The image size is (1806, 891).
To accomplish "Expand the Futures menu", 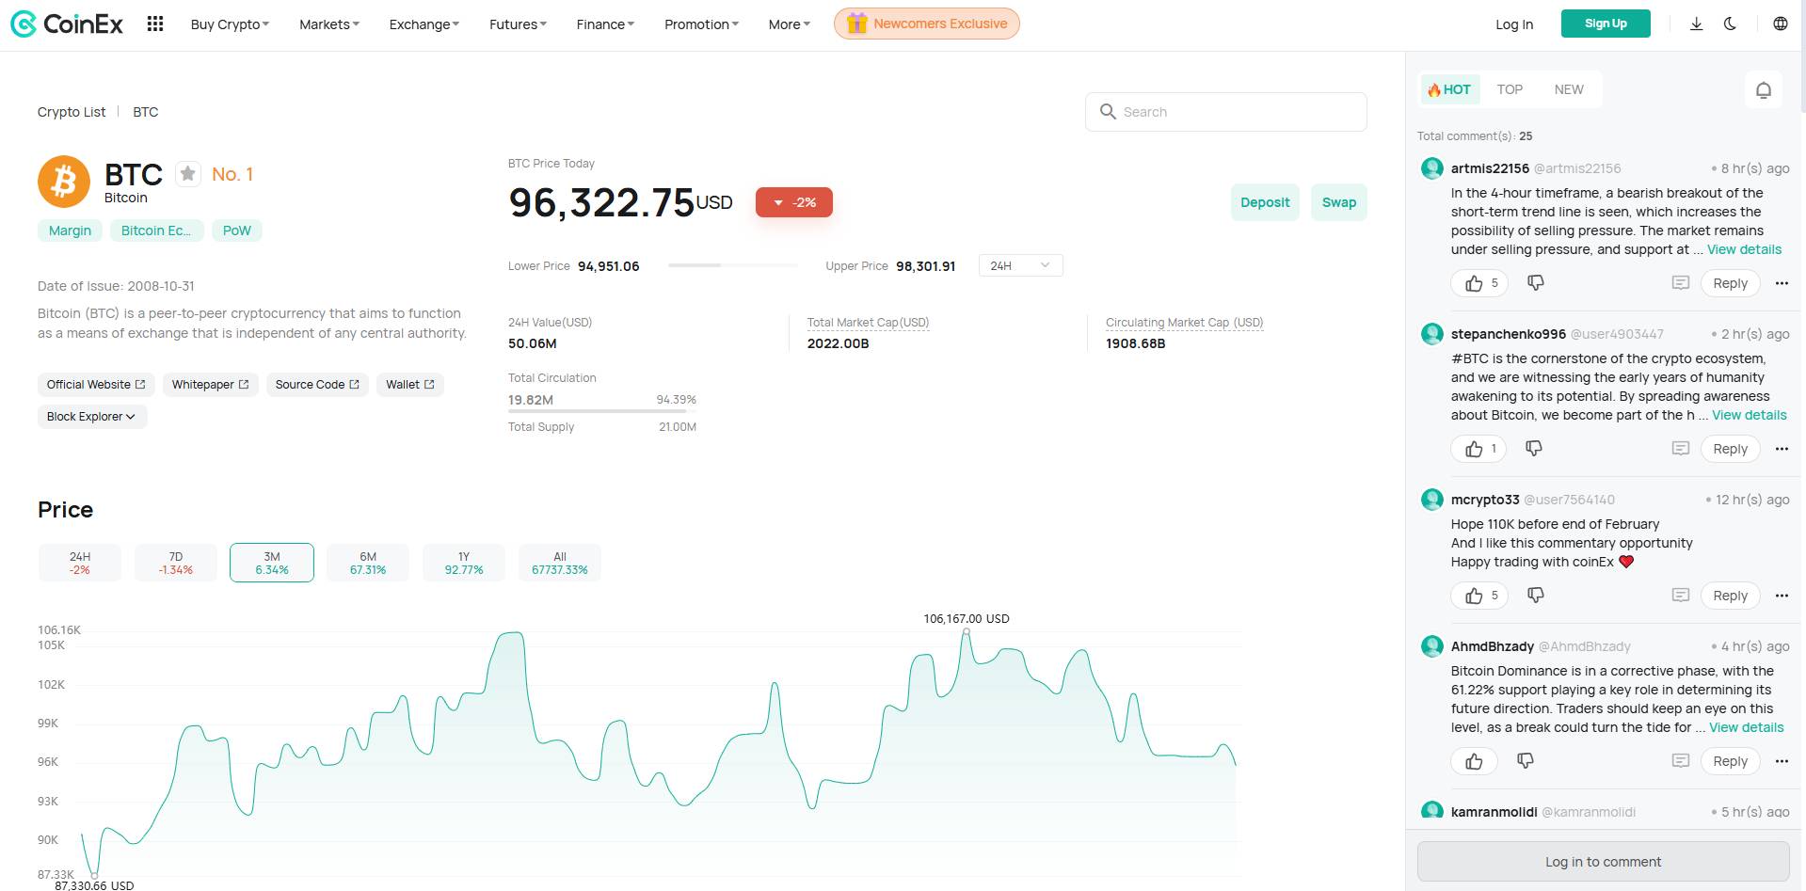I will click(518, 24).
